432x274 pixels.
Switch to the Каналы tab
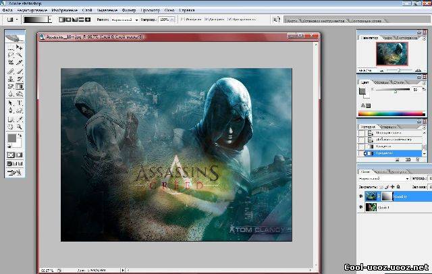click(381, 171)
